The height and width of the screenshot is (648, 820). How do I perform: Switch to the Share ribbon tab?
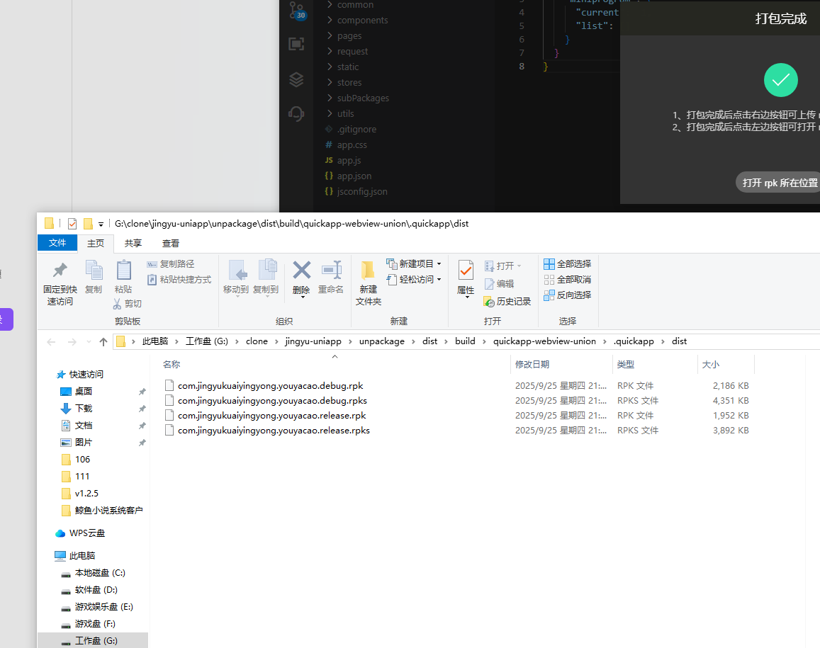[x=133, y=244]
